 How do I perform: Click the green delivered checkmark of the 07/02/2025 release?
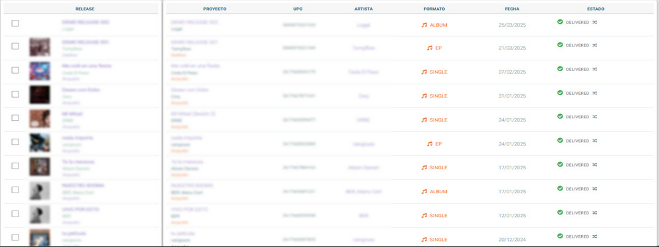click(560, 69)
